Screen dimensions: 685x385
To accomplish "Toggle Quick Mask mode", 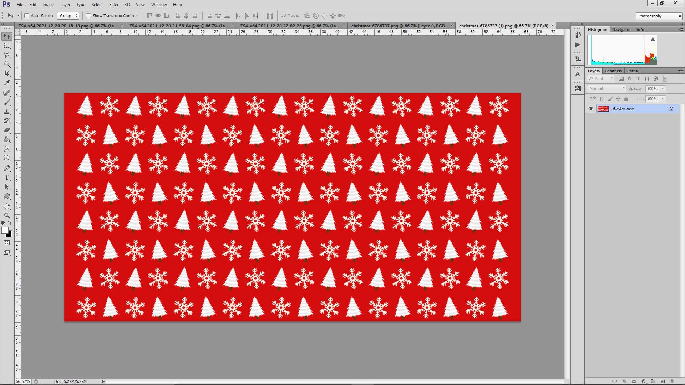I will pyautogui.click(x=7, y=243).
